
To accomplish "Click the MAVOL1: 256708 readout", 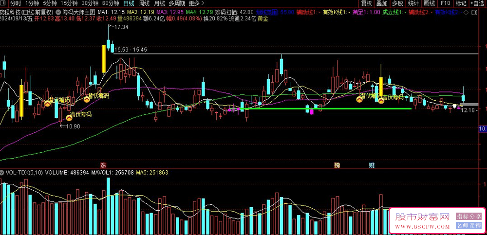I will (112, 172).
